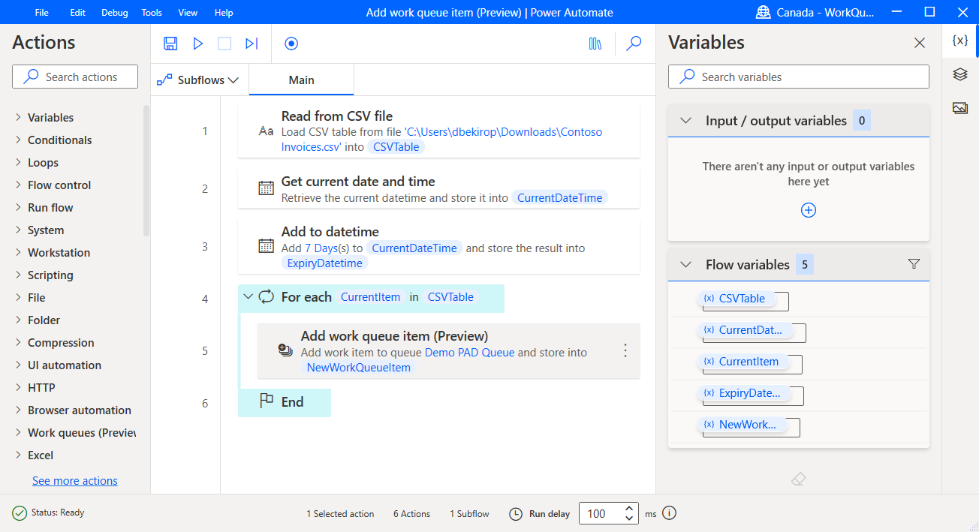
Task: Run next action with the step icon
Action: (252, 44)
